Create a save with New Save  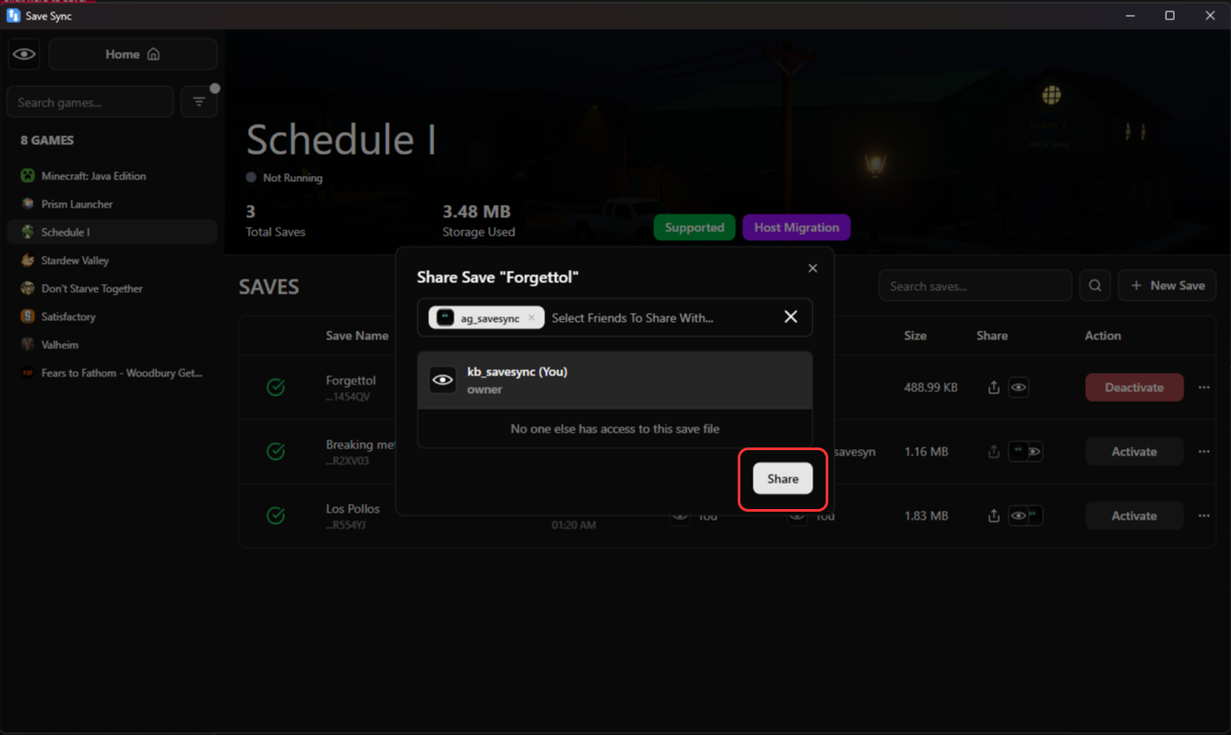(x=1167, y=286)
